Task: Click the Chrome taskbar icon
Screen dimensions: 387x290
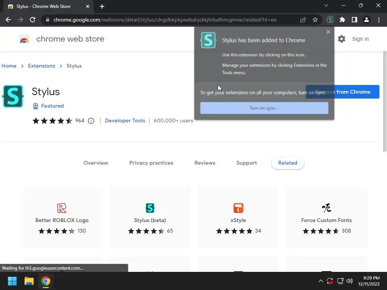Action: [x=46, y=281]
